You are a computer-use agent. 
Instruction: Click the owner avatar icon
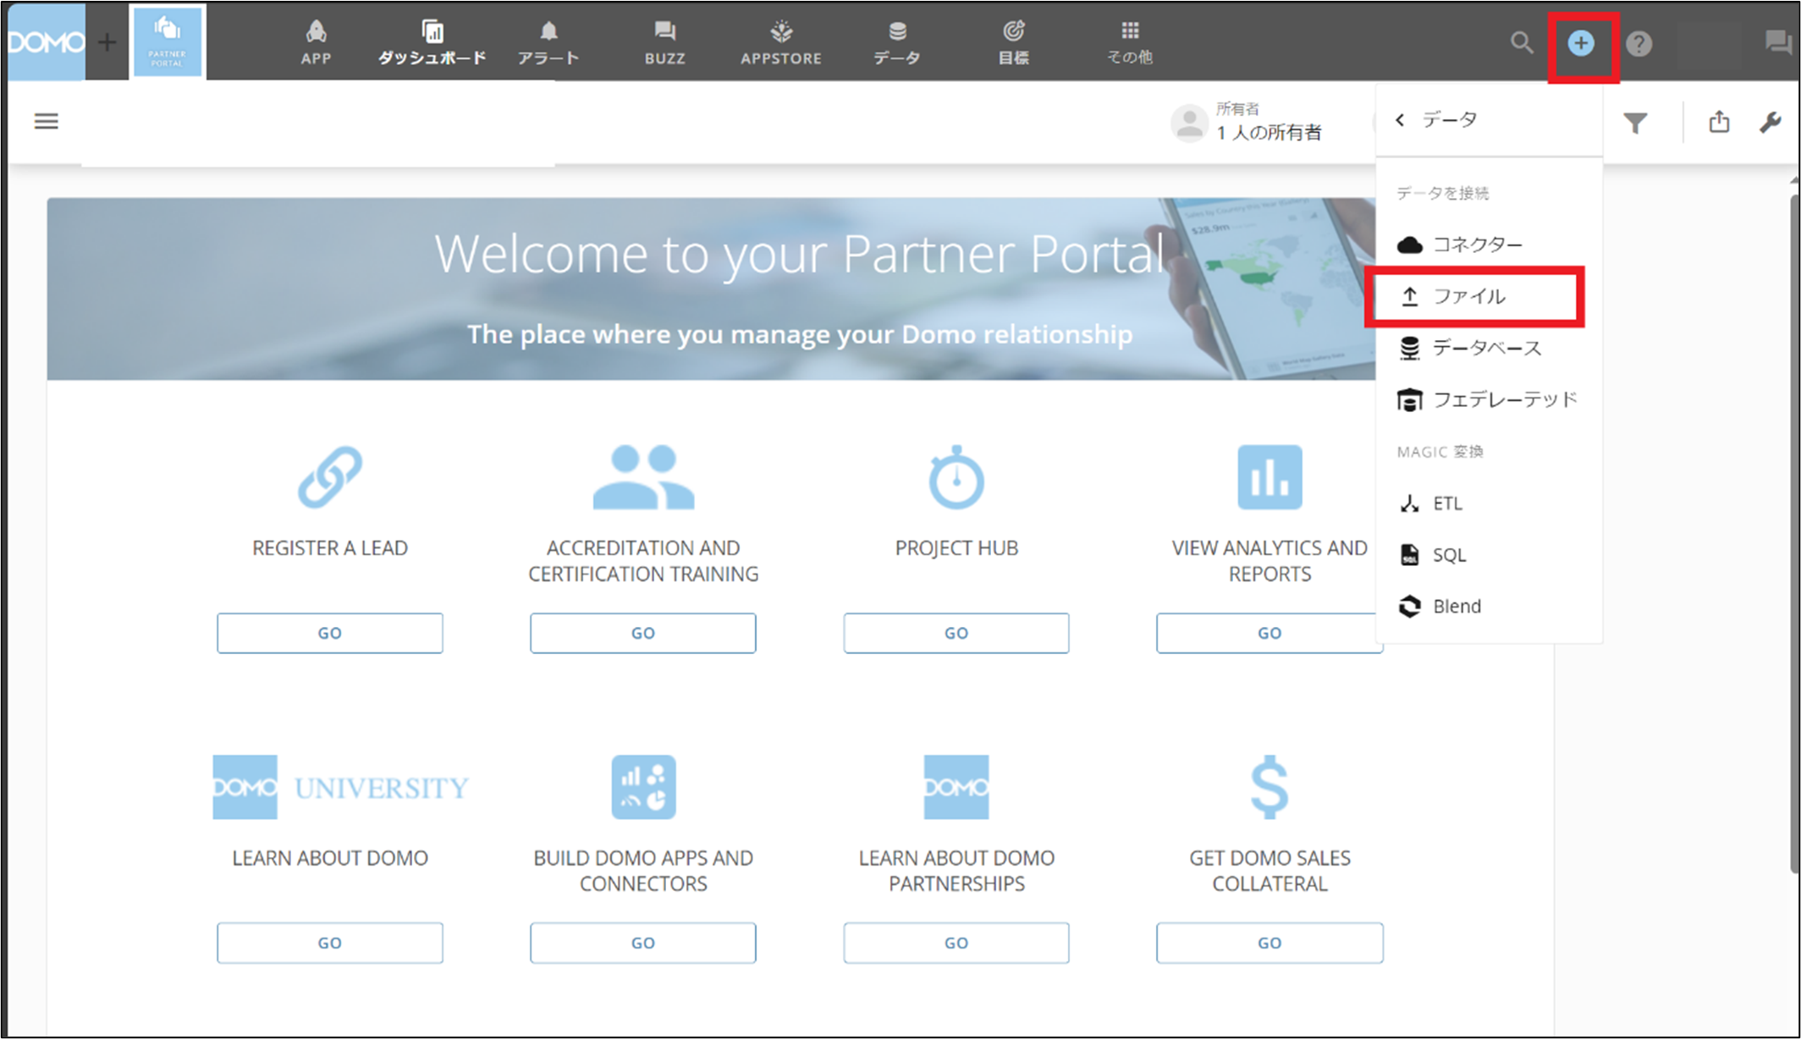tap(1189, 124)
